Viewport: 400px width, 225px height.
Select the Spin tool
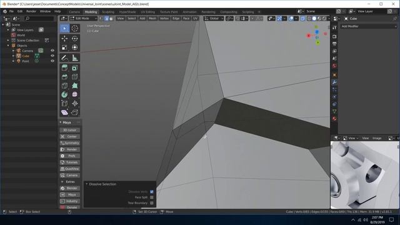coord(64,94)
